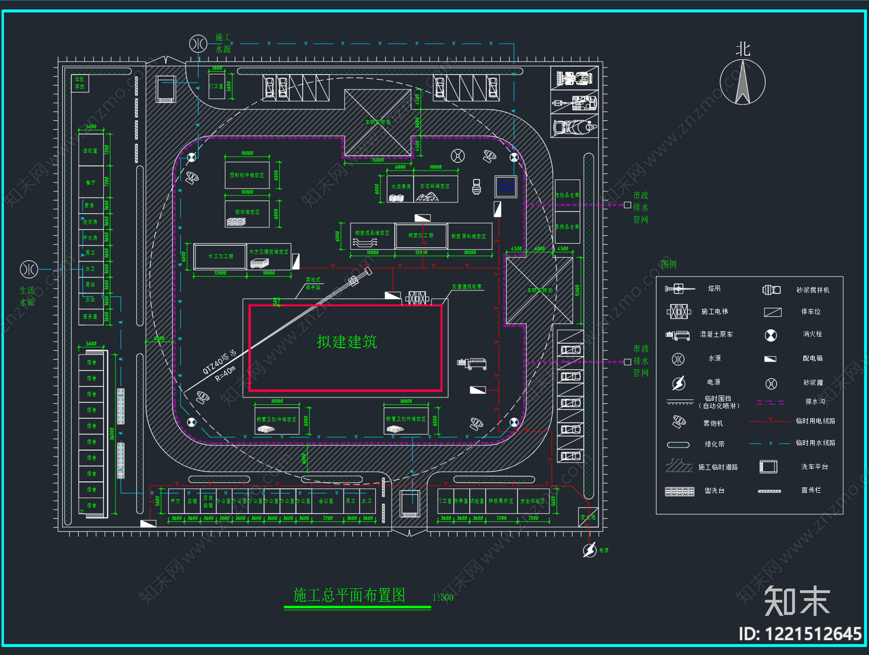869x655 pixels.
Task: Click the north arrow compass symbol
Action: click(742, 82)
